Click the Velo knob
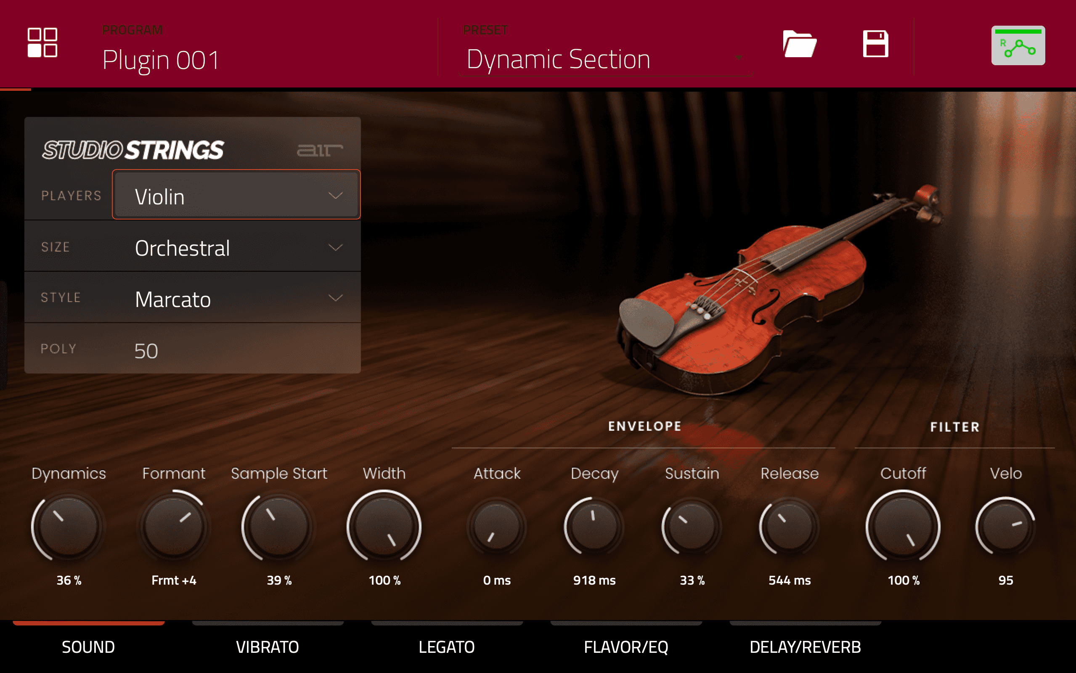Viewport: 1076px width, 673px height. pyautogui.click(x=1005, y=526)
